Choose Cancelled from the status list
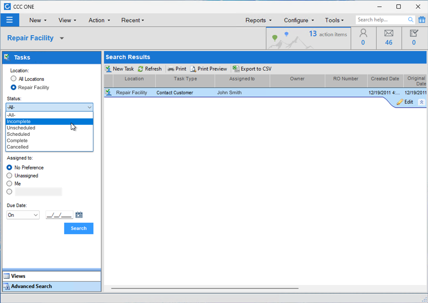Viewport: 428px width, 303px height. [x=49, y=147]
